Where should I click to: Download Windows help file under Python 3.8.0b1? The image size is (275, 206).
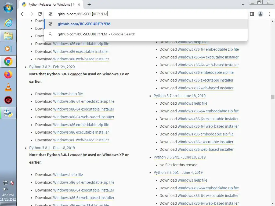(x=192, y=180)
